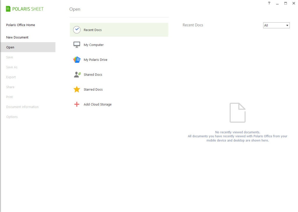298x212 pixels.
Task: Open Document Information from the sidebar
Action: pyautogui.click(x=22, y=107)
